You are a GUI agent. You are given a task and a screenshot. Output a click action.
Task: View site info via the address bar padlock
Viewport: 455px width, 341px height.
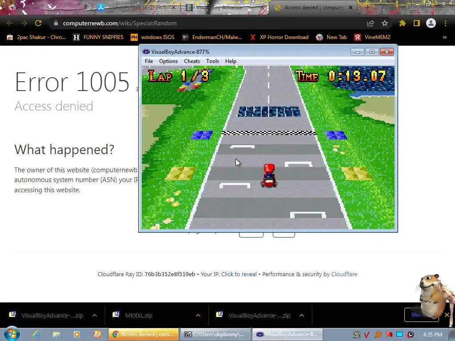[56, 23]
